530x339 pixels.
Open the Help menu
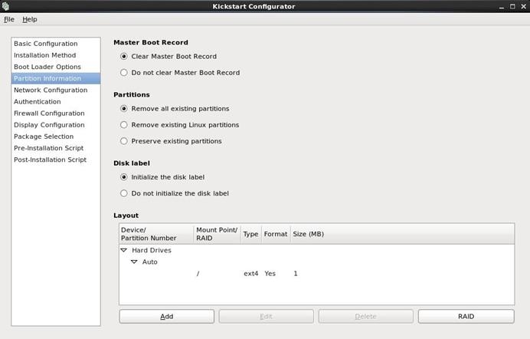(30, 19)
